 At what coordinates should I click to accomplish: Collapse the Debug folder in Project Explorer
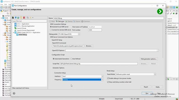point(3,35)
